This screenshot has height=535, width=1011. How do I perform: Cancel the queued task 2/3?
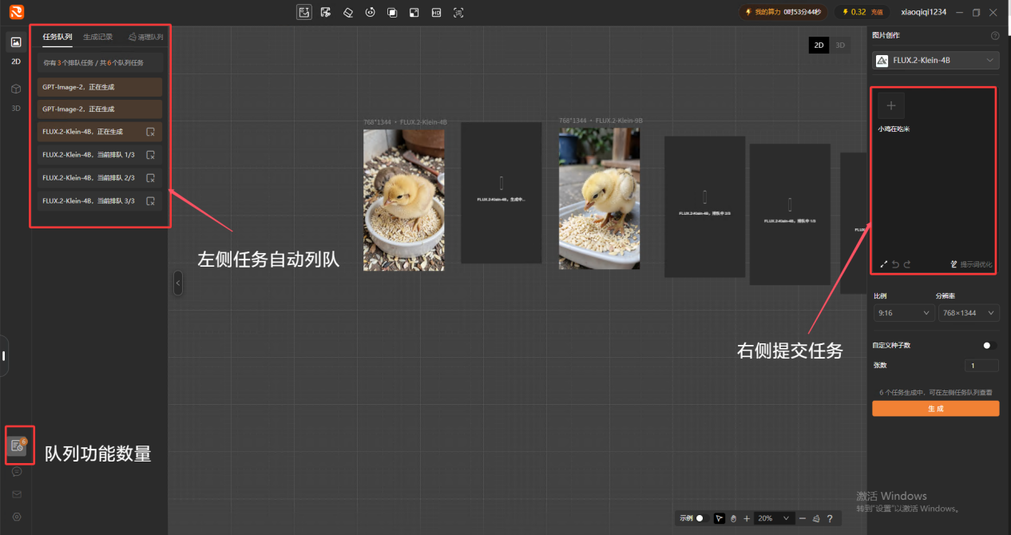point(150,178)
